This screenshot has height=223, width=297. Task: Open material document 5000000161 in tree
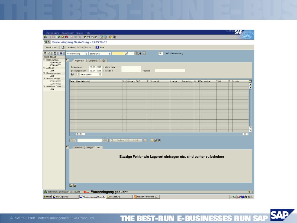pos(55,81)
